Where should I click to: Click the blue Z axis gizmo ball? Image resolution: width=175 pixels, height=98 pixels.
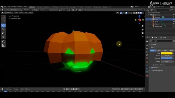point(139,16)
